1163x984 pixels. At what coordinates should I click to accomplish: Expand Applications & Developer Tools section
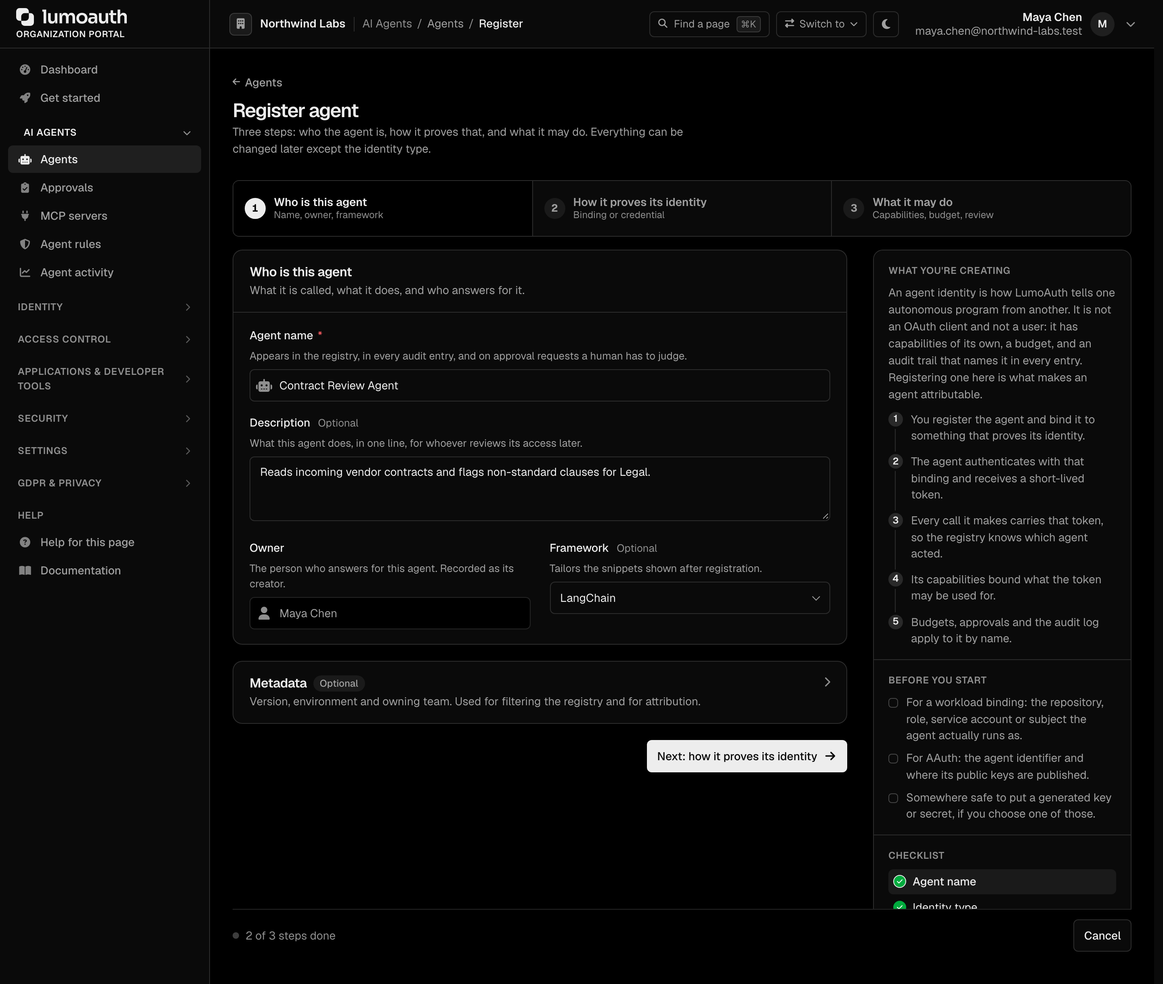104,379
